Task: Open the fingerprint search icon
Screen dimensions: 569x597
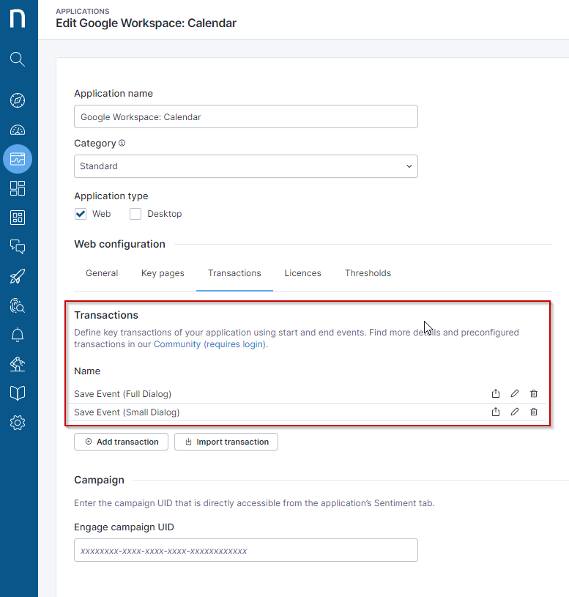Action: [x=18, y=305]
